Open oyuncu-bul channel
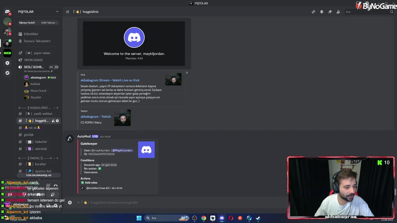 click(x=38, y=171)
